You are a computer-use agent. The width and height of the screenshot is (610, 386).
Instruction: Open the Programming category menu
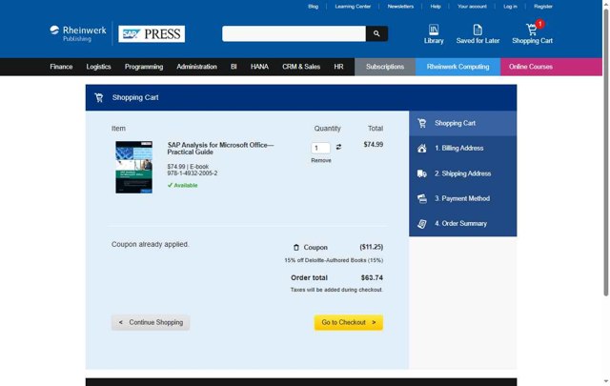144,67
